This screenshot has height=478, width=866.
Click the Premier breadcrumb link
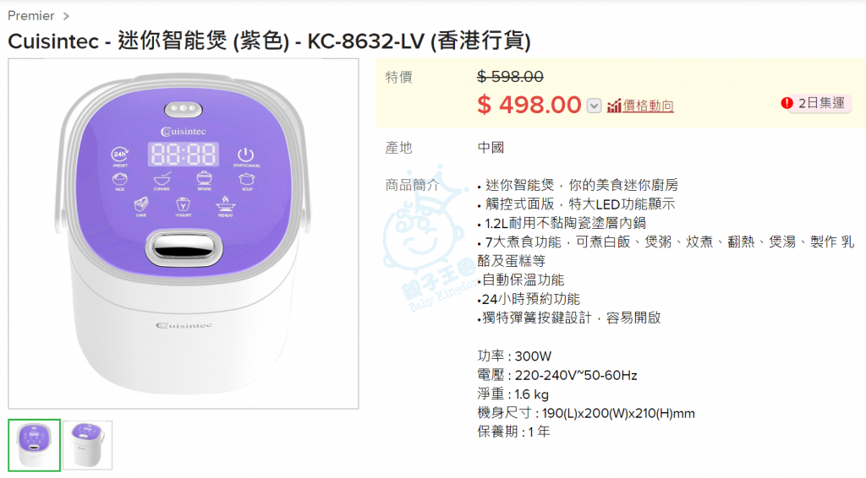(31, 15)
